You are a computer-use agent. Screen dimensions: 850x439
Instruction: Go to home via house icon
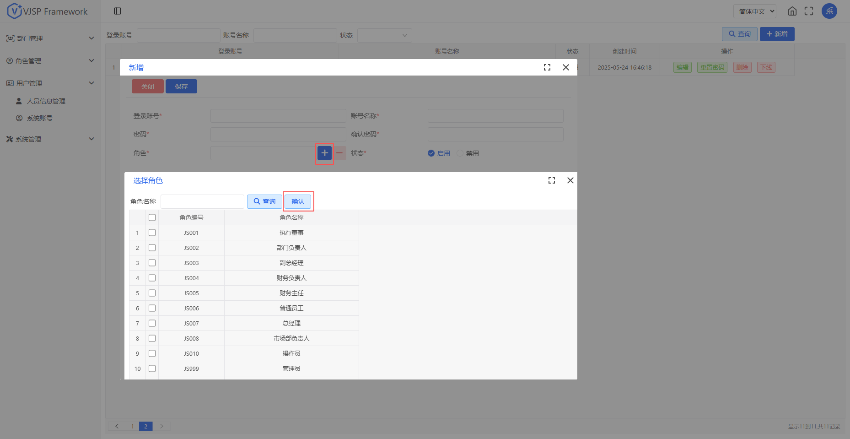[x=792, y=11]
